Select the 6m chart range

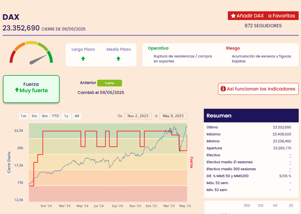[x=45, y=116]
